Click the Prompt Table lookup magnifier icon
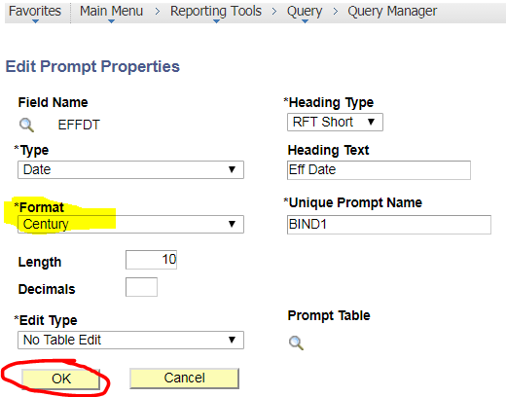506x397 pixels. pyautogui.click(x=296, y=343)
